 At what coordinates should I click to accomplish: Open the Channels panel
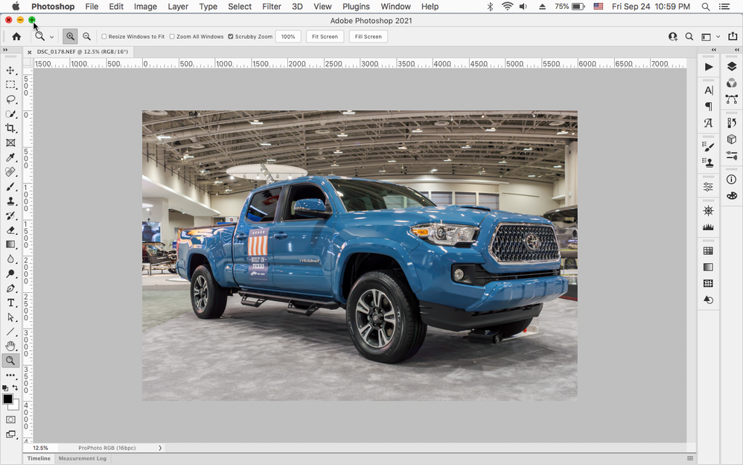tap(732, 83)
